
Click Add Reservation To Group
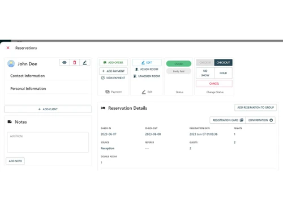coord(255,107)
